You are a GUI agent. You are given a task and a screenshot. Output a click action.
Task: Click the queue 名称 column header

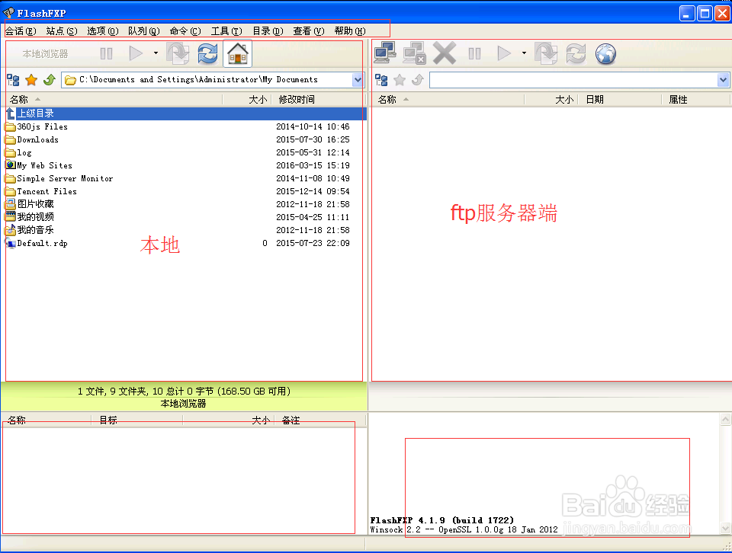point(46,420)
